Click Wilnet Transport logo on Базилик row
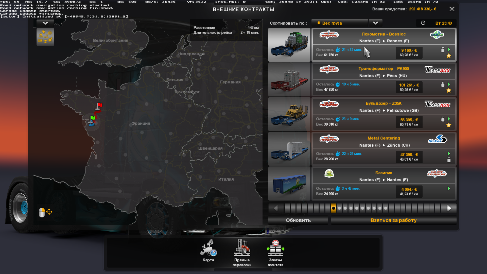Screen dimensions: 487x274 437,174
